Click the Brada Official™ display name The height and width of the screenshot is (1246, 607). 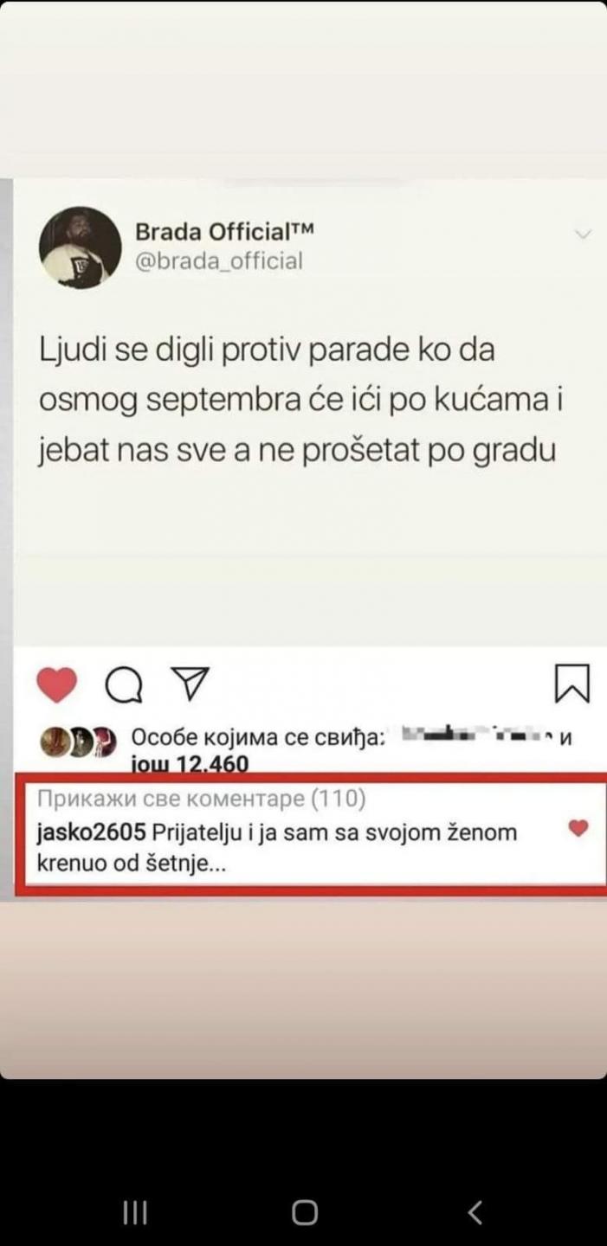tap(224, 231)
